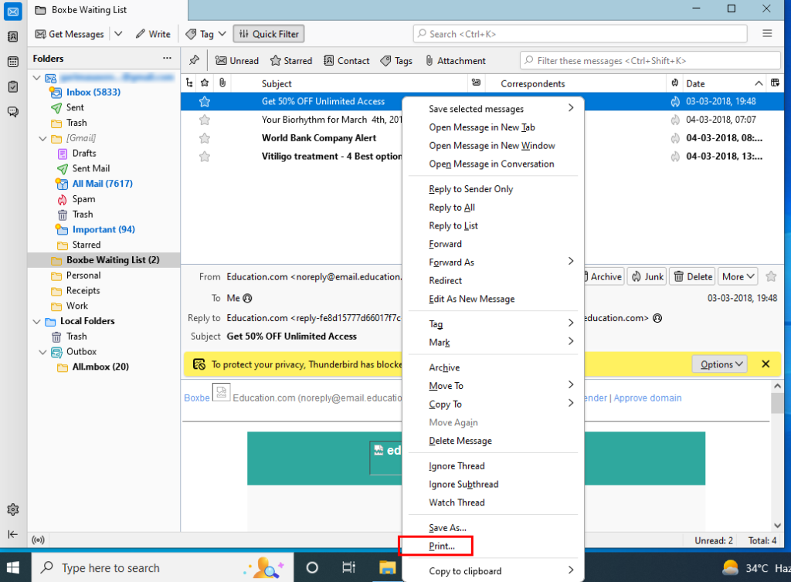Toggle the star in message header

pos(771,276)
